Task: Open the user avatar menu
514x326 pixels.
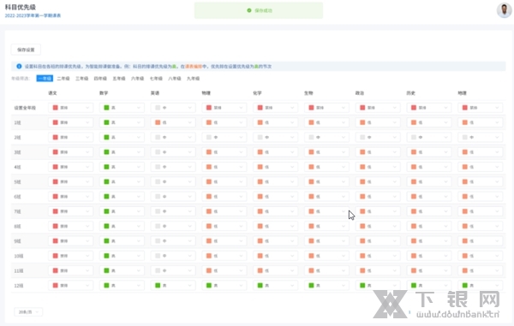Action: (x=504, y=10)
